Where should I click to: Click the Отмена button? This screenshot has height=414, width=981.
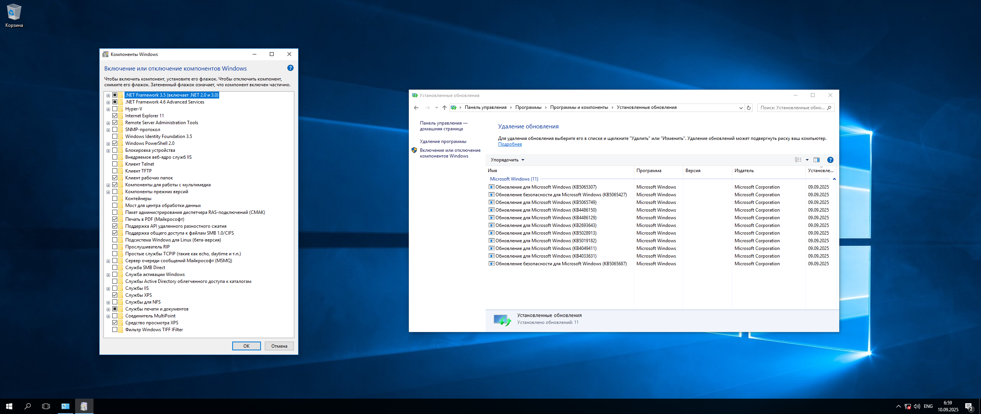click(x=279, y=346)
